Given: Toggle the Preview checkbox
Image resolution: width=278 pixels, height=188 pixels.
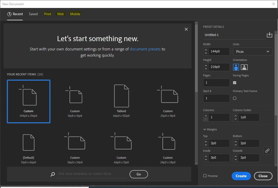Looking at the screenshot, I should point(205,176).
